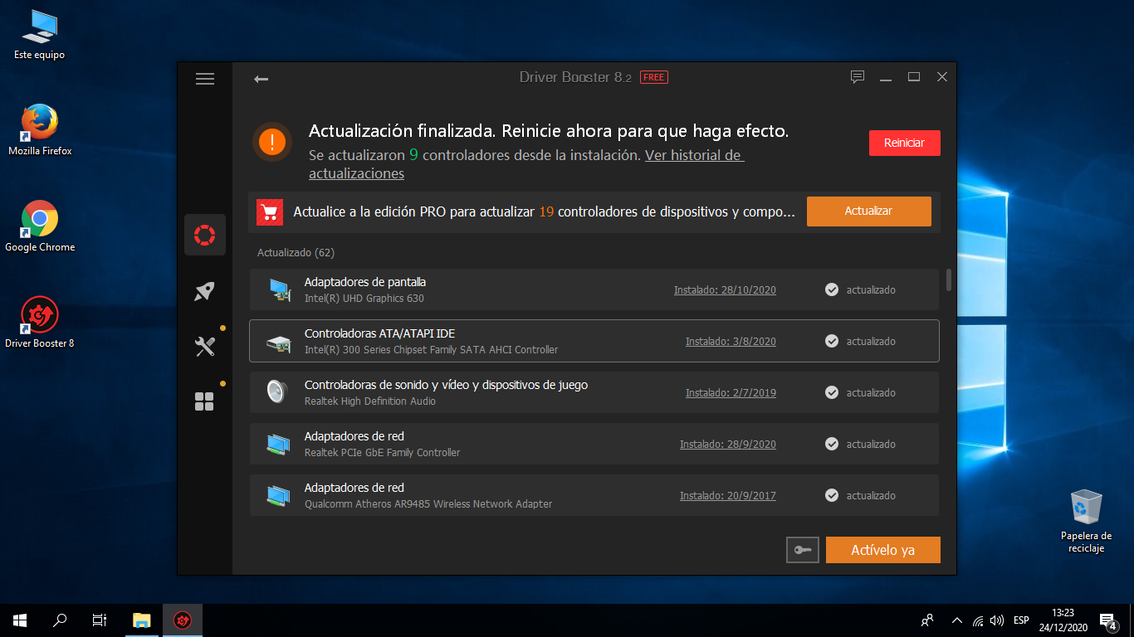
Task: Open the hamburger menu in Driver Booster
Action: (x=205, y=79)
